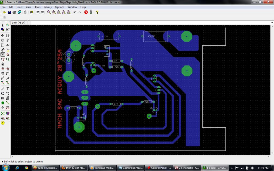Select the Via tool (green dot)

(3, 103)
